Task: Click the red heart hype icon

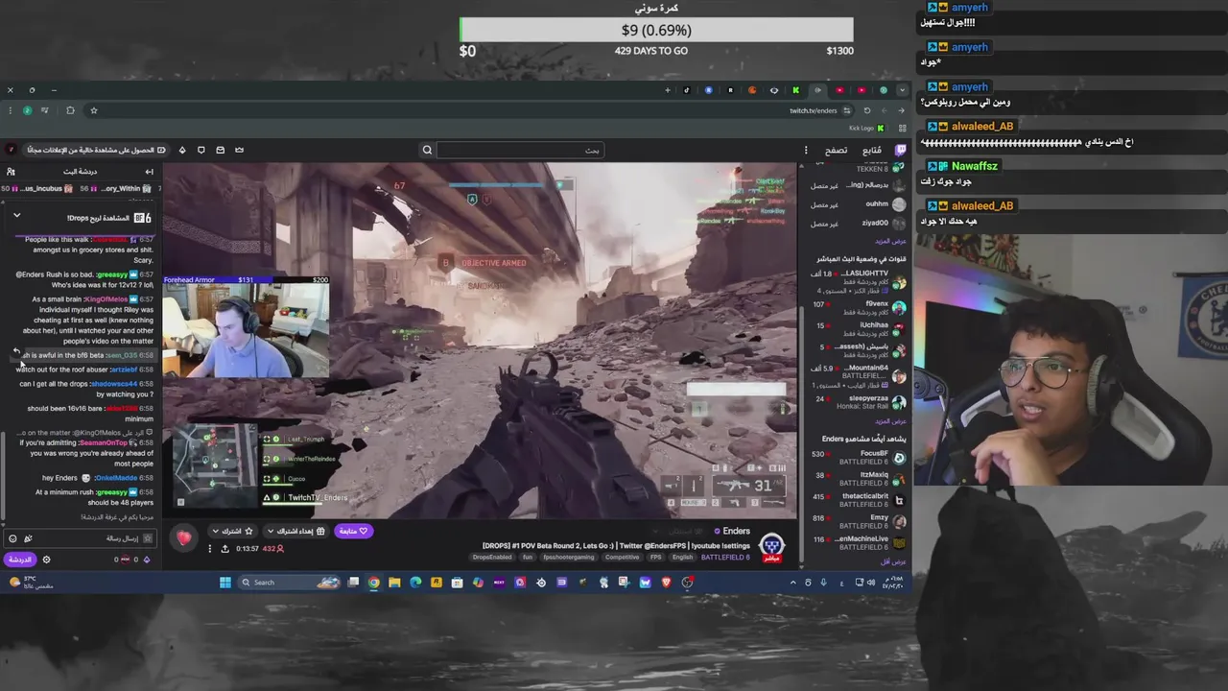Action: click(x=184, y=537)
